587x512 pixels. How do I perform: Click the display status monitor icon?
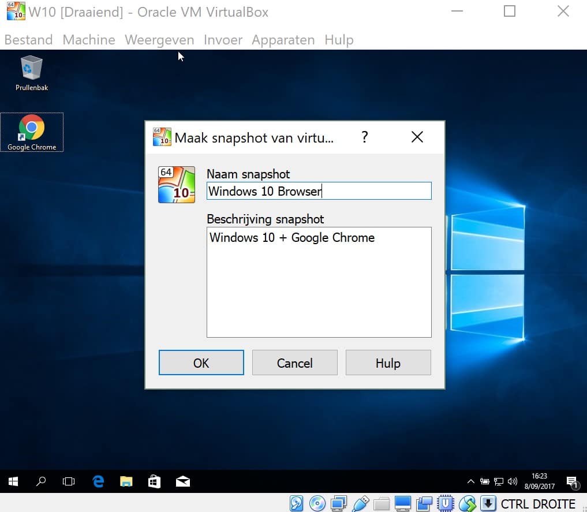403,503
